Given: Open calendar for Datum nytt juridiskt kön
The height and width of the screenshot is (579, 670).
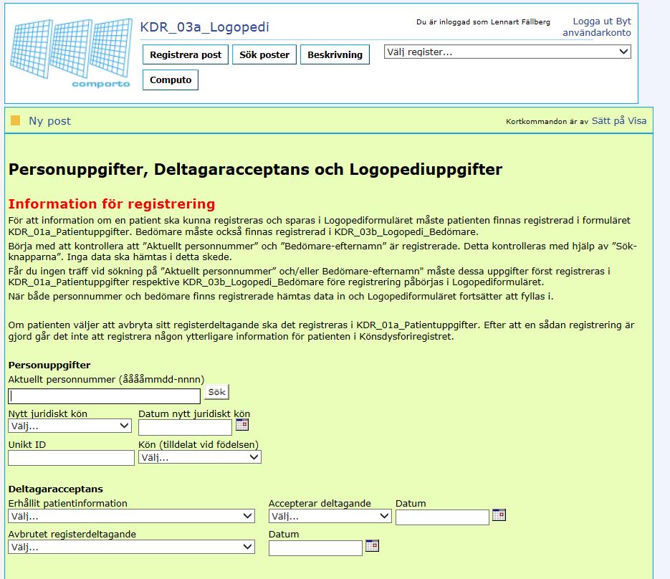Looking at the screenshot, I should [242, 425].
